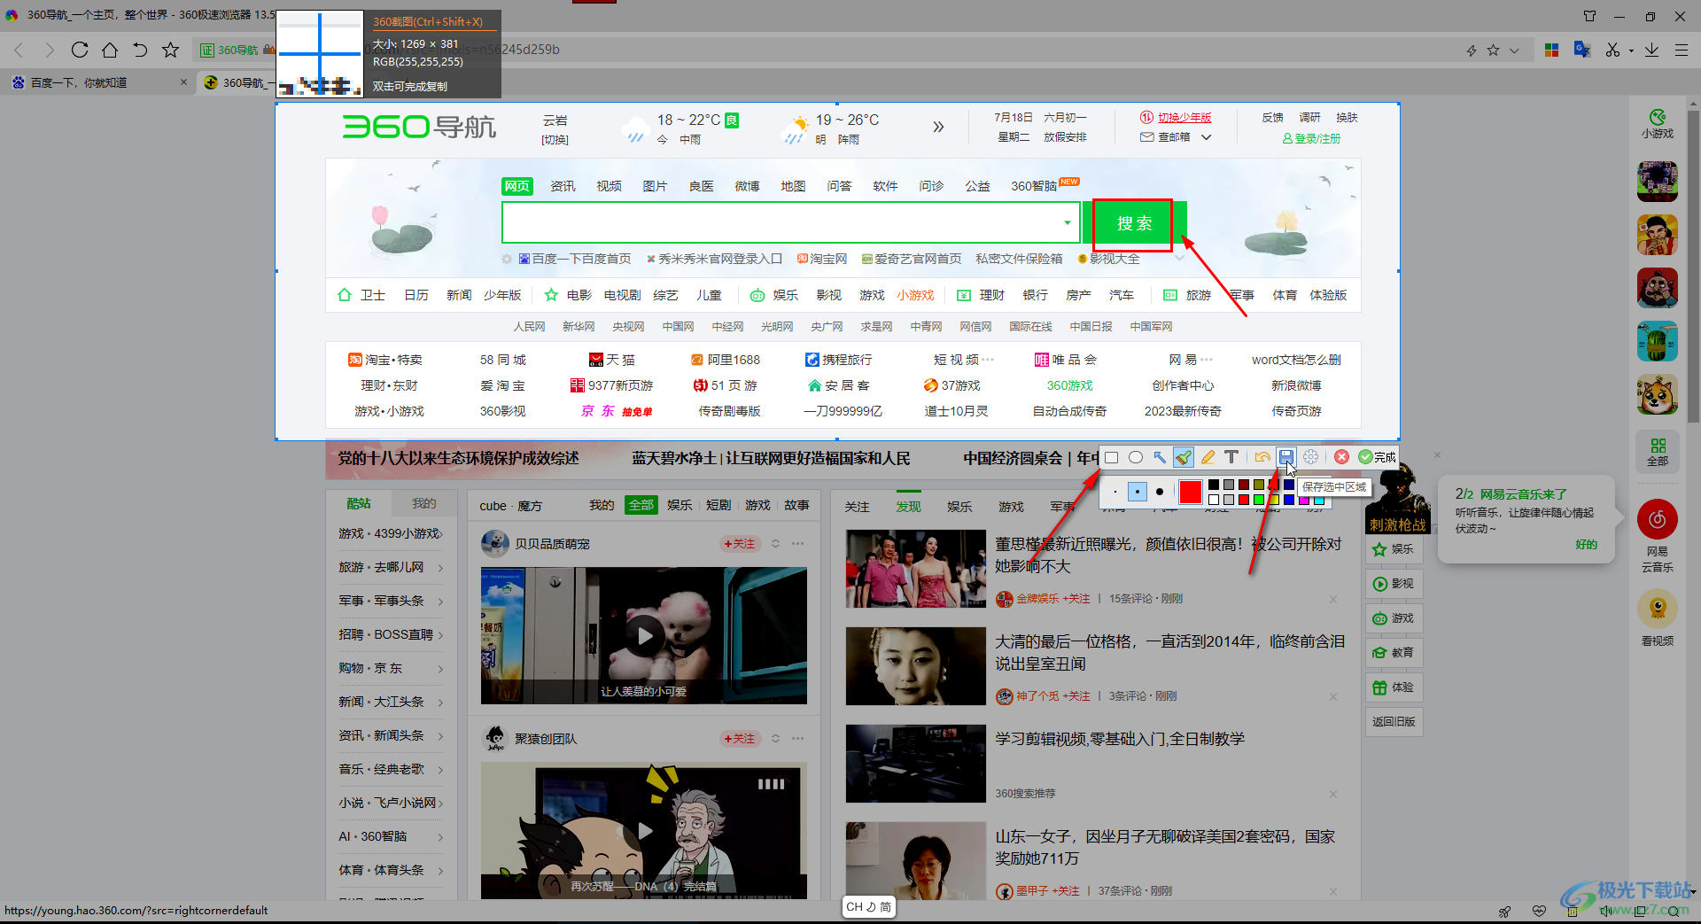
Task: Select the 资讯 search category tab
Action: point(563,186)
